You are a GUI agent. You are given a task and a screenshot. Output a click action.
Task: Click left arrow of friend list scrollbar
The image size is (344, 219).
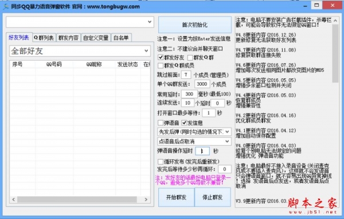(14, 200)
